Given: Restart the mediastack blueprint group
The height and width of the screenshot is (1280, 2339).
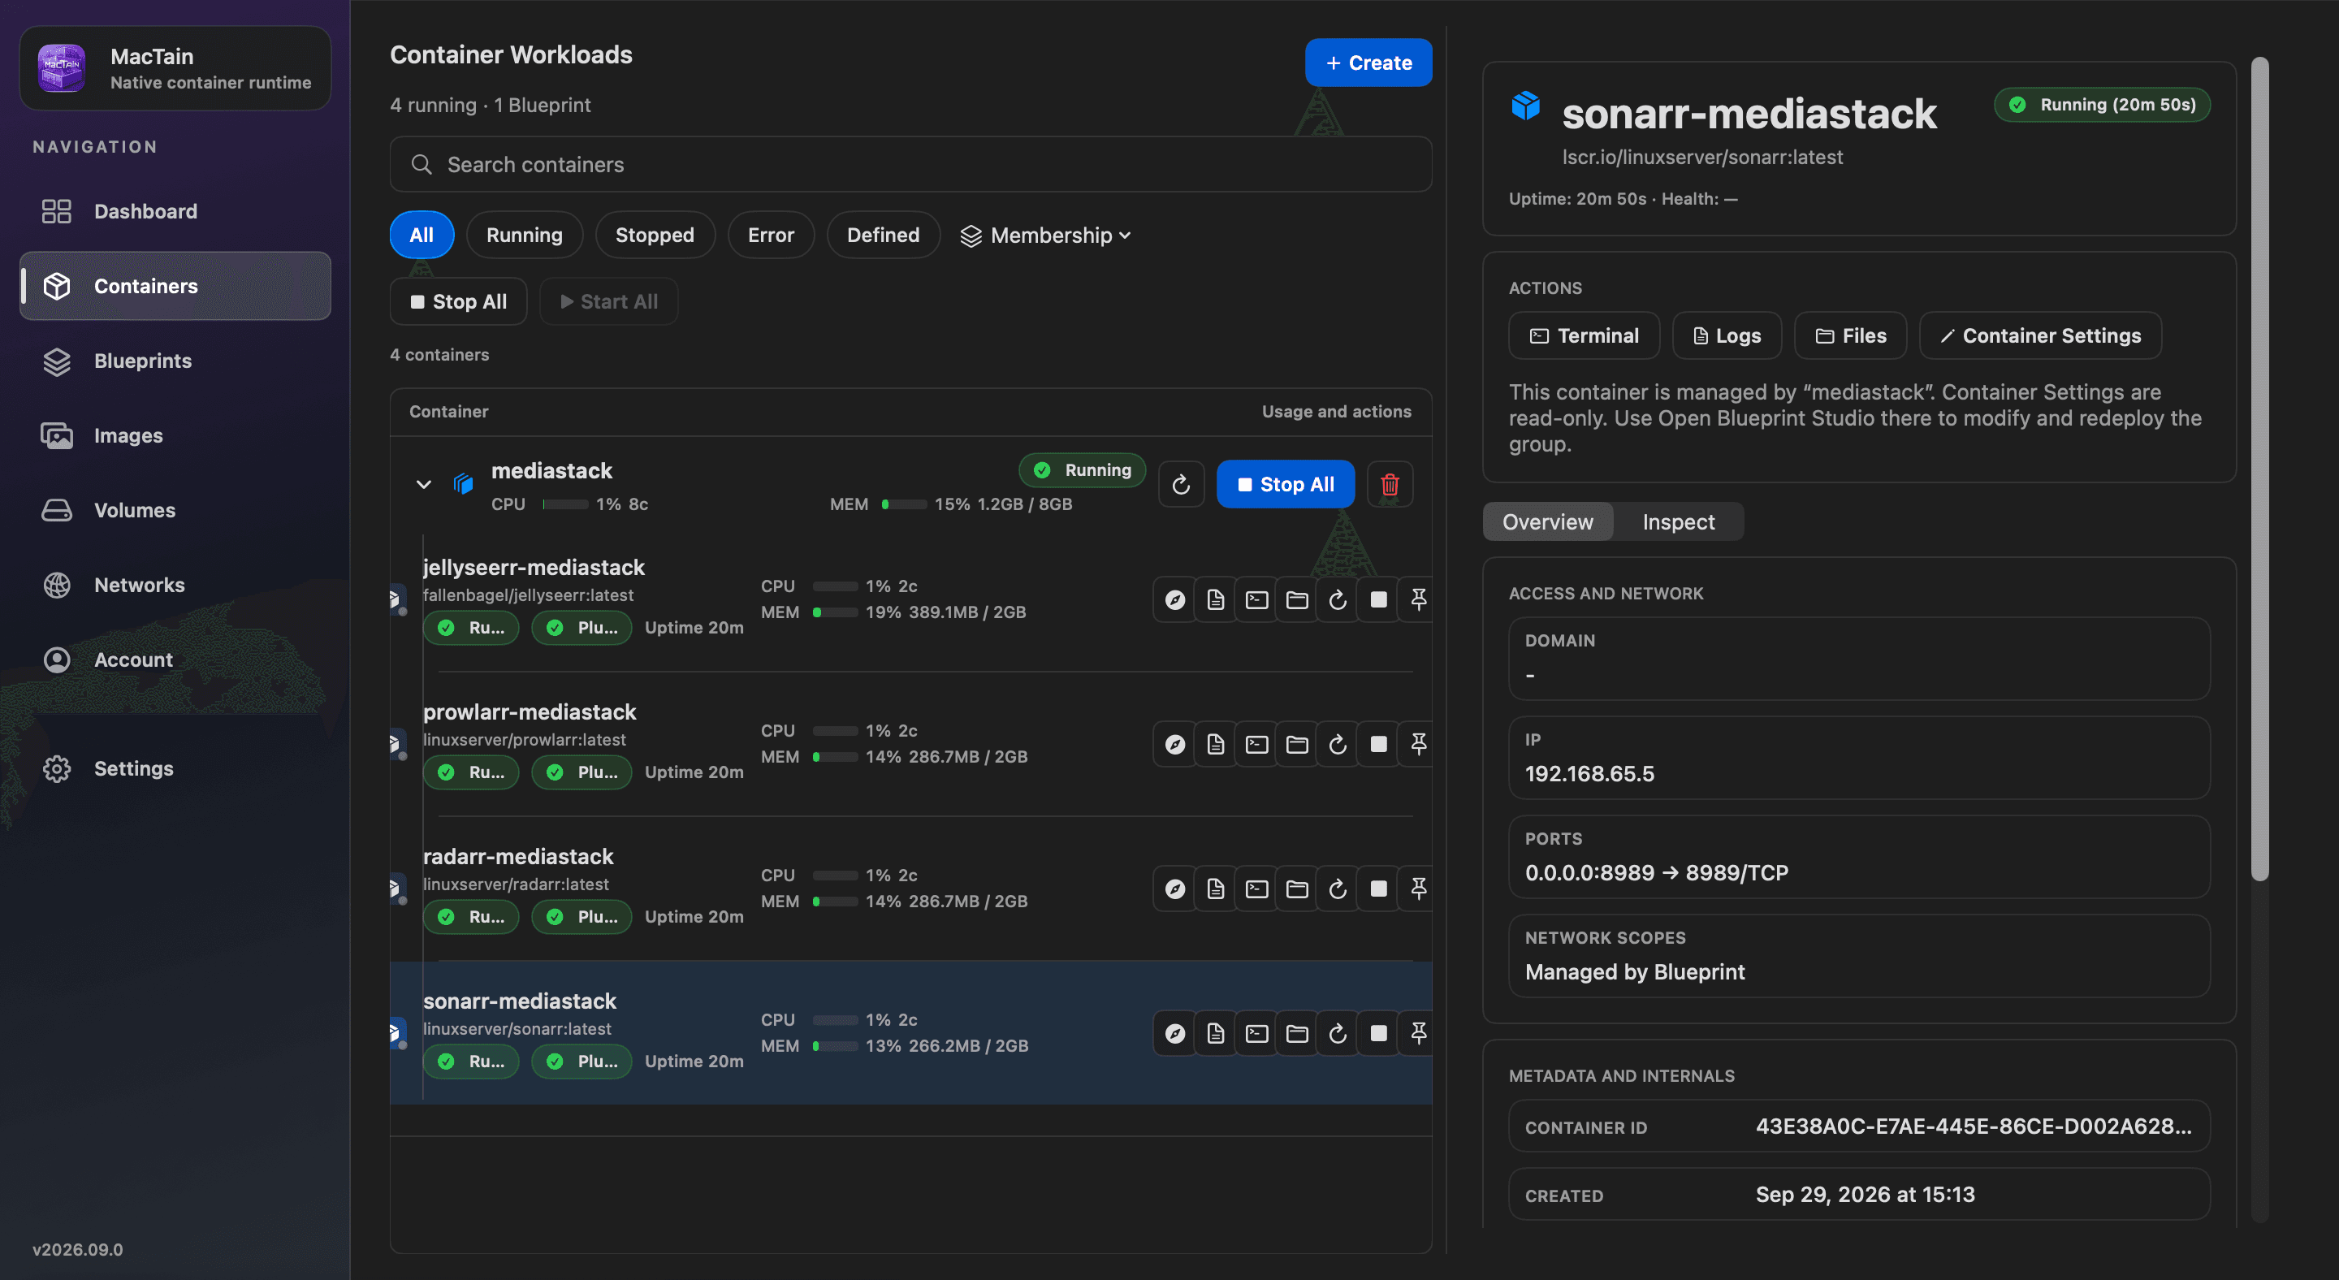Looking at the screenshot, I should pos(1182,485).
